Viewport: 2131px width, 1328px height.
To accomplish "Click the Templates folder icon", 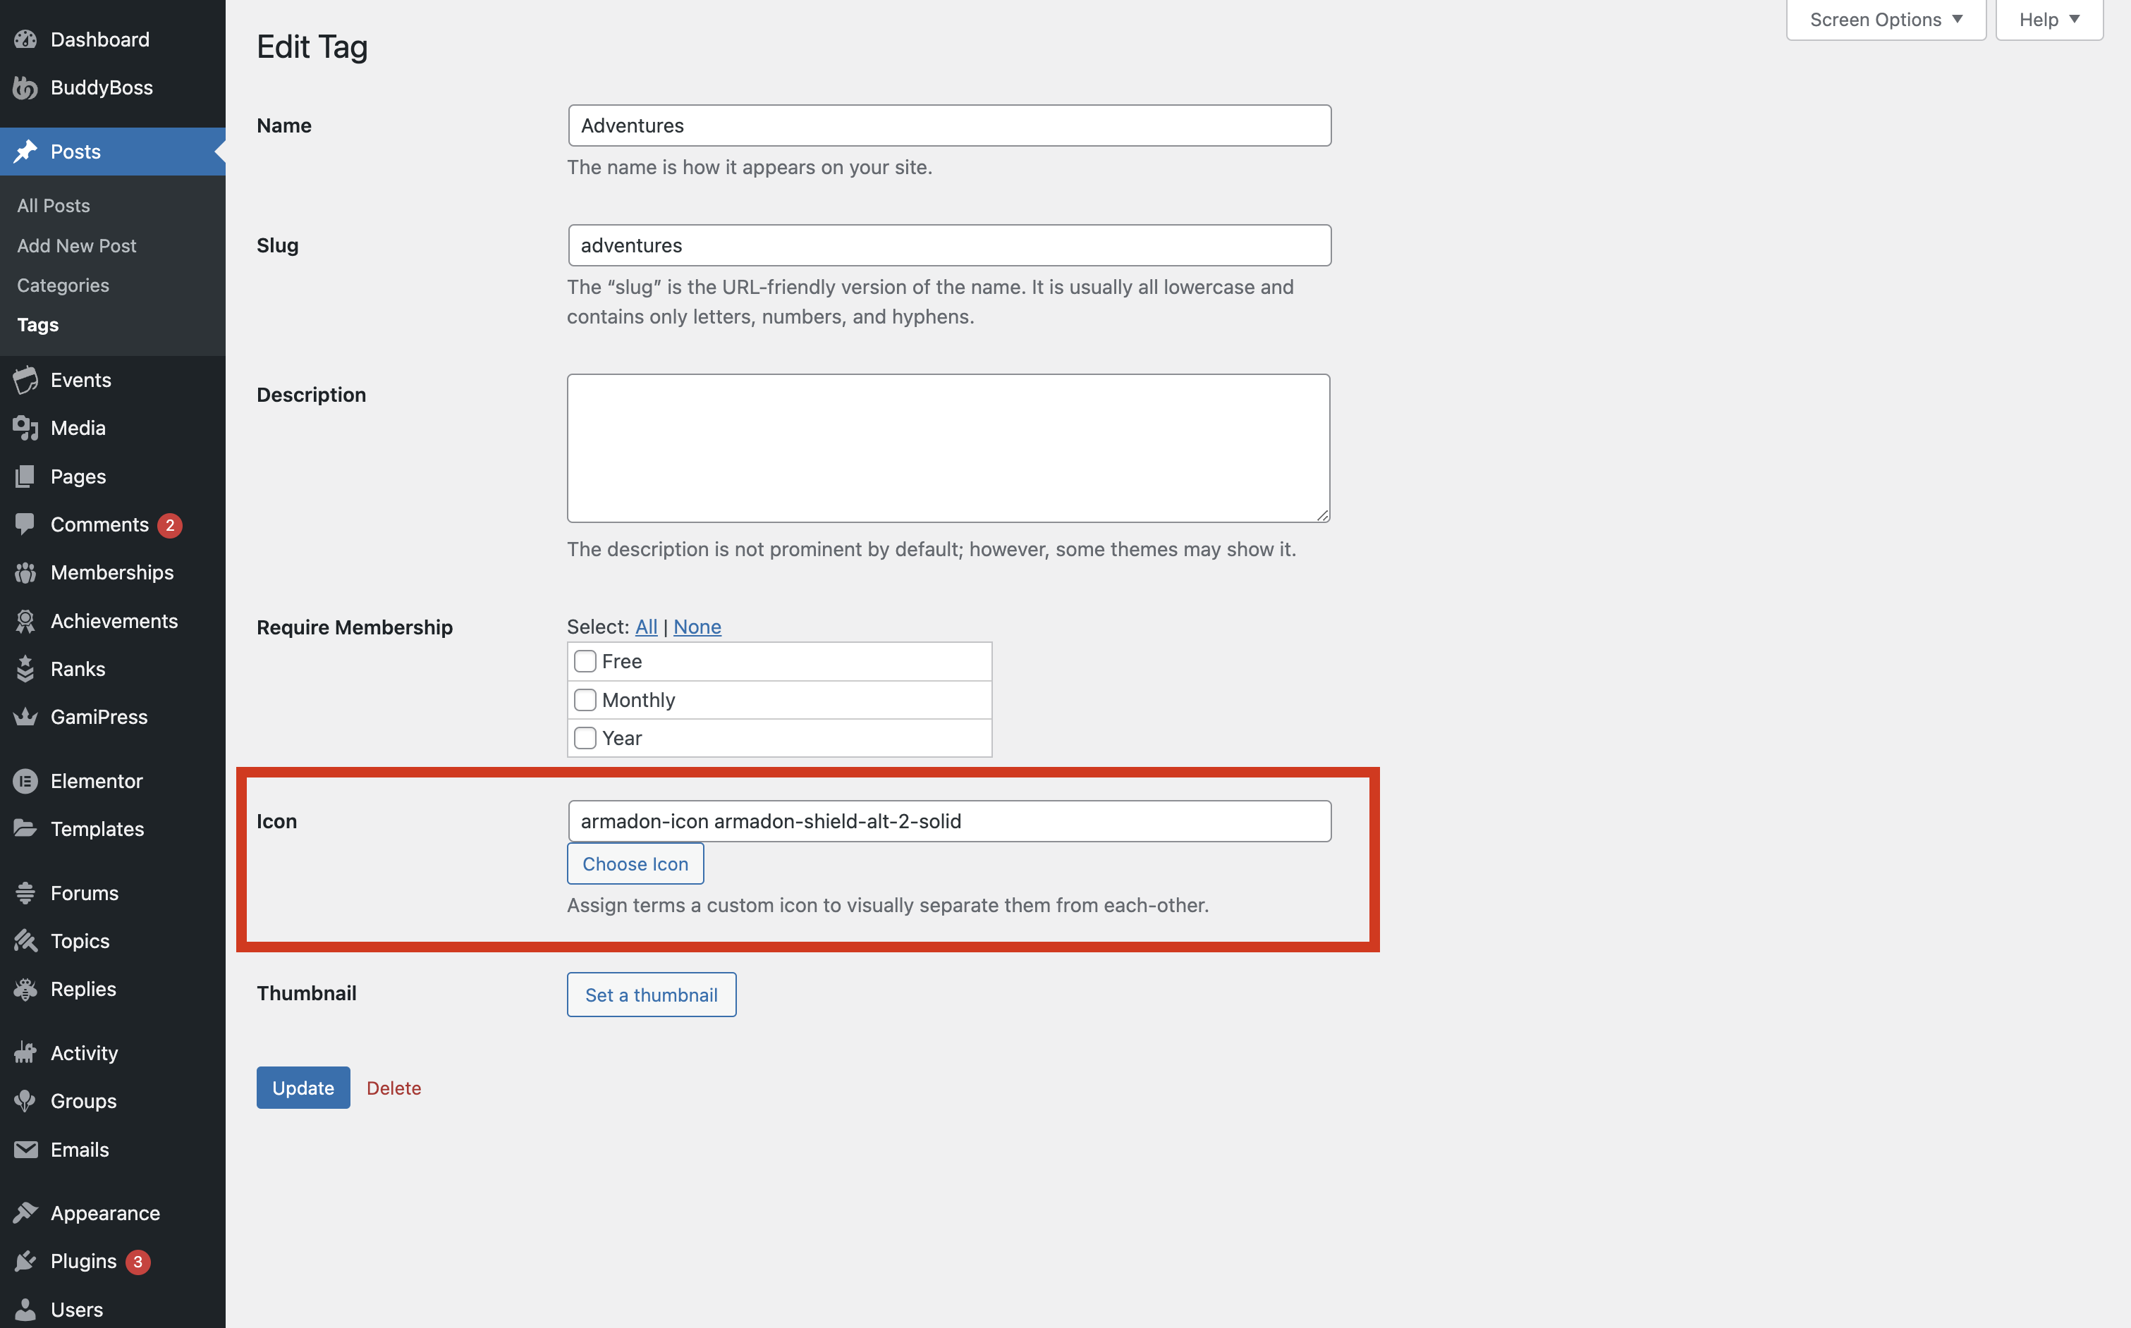I will [x=25, y=829].
